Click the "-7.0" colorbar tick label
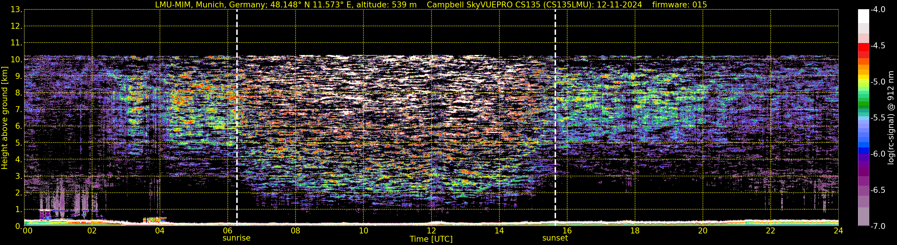The image size is (897, 245). tap(878, 226)
